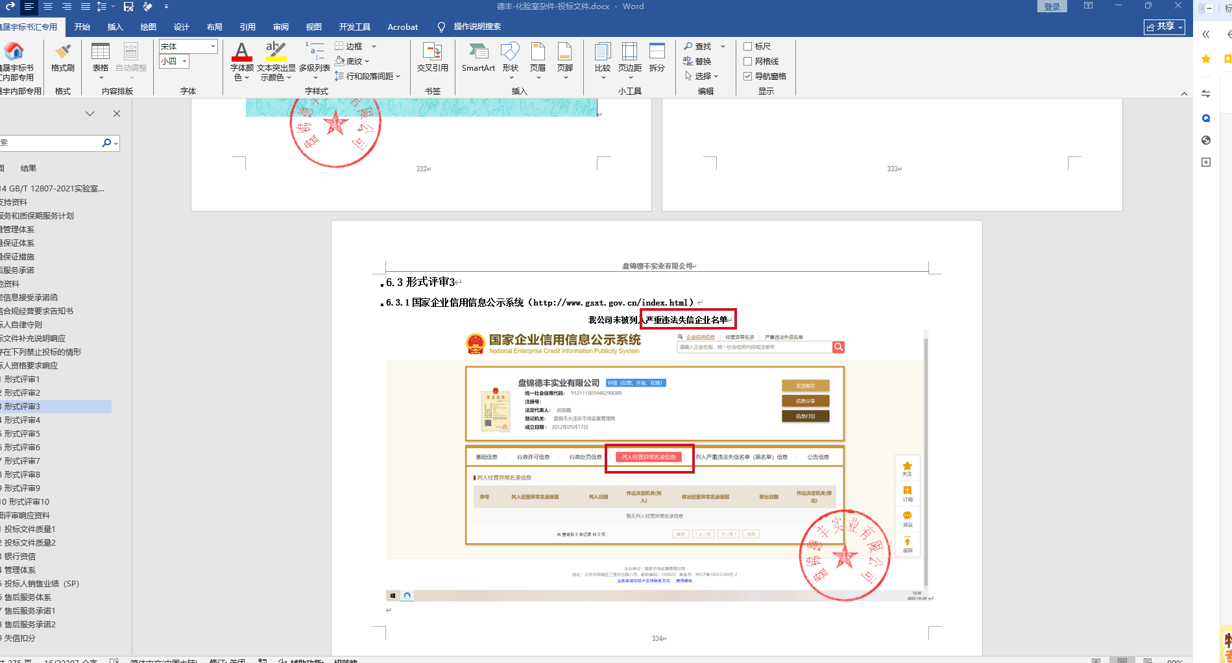Apply center alignment from the quick access toolbar
Viewport: 1232px width, 663px height.
tap(47, 6)
